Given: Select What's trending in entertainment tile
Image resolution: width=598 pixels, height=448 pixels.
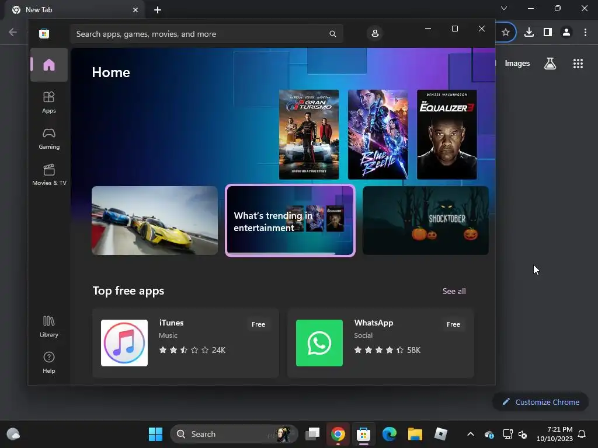Looking at the screenshot, I should (290, 220).
